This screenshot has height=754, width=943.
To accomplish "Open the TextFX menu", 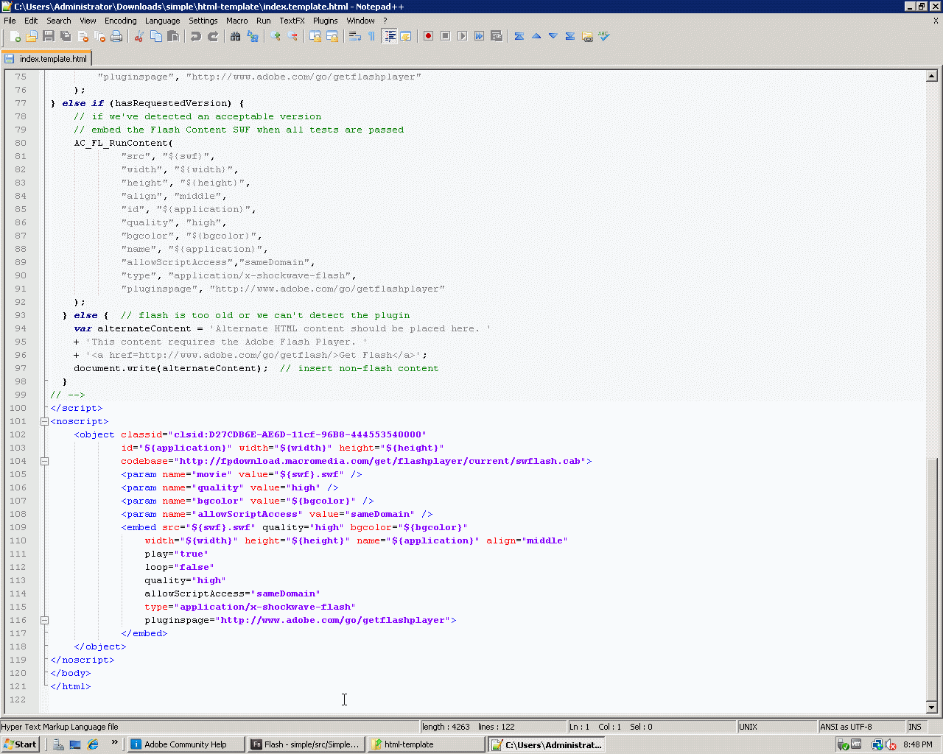I will [x=292, y=21].
